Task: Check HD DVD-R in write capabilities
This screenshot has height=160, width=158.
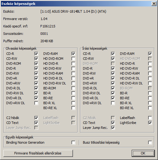Action: pos(150,64)
